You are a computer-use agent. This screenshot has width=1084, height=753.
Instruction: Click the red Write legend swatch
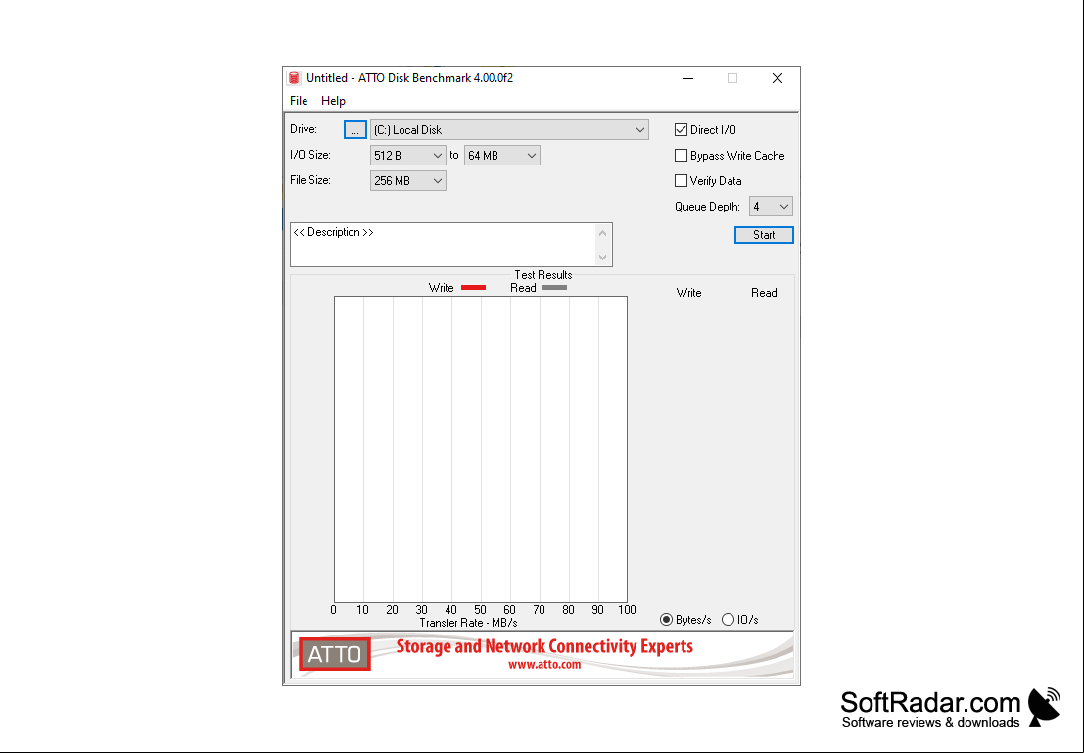click(474, 288)
